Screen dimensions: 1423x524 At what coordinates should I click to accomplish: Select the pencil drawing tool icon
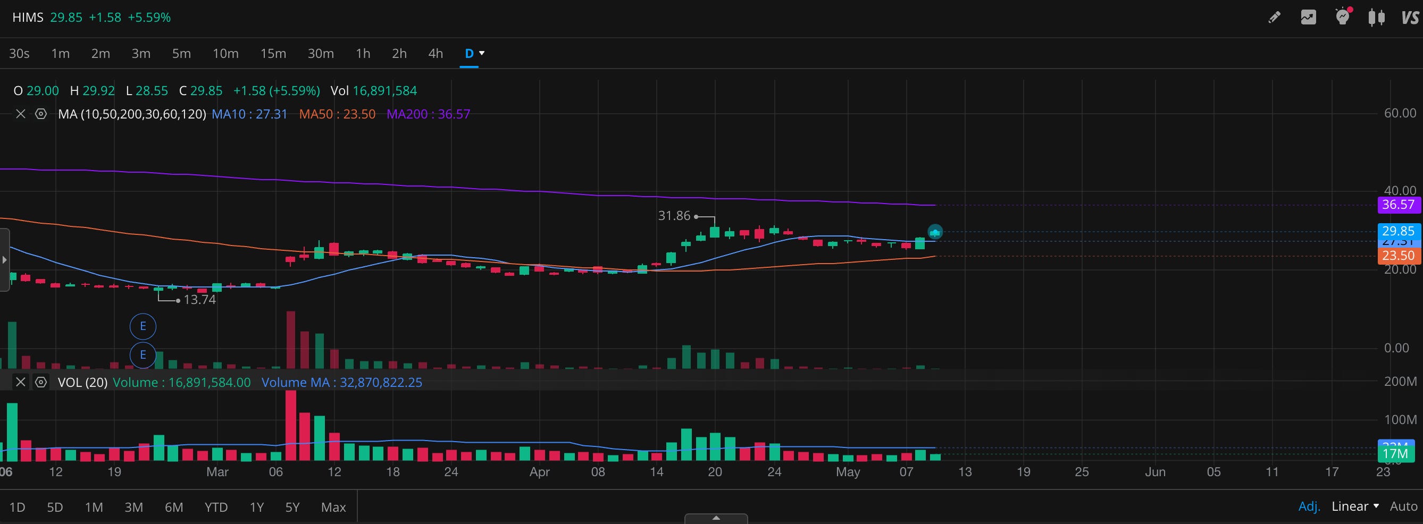point(1275,18)
